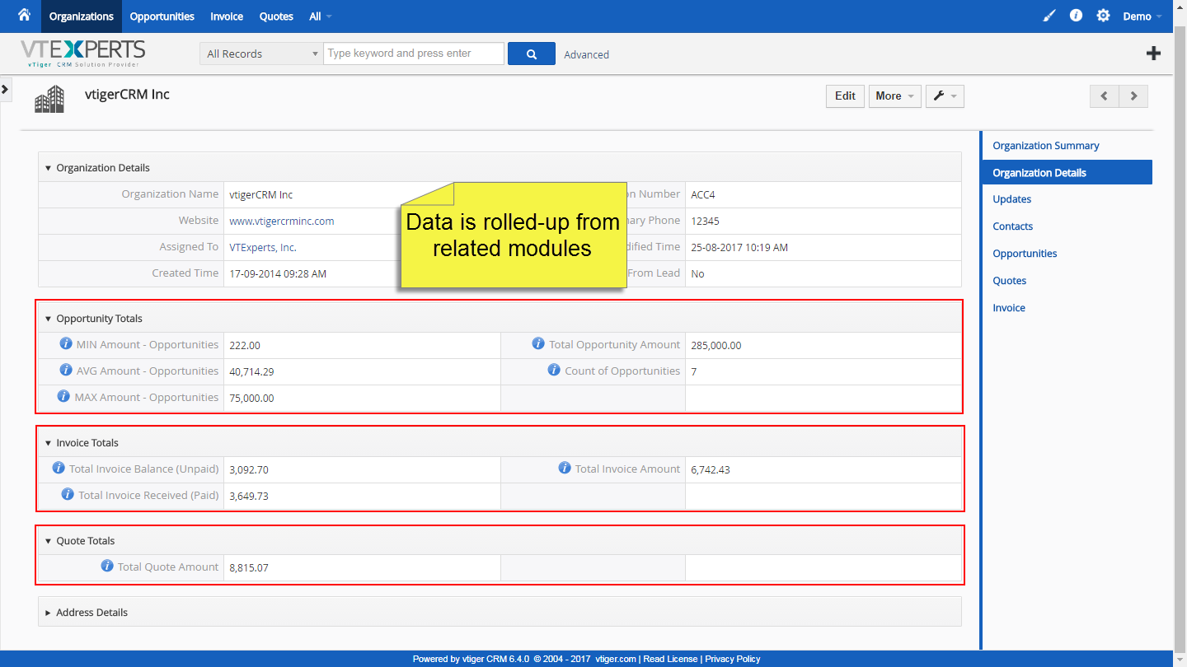Screen dimensions: 1187x667
Task: Open the Privacy Policy footer link
Action: [x=733, y=659]
